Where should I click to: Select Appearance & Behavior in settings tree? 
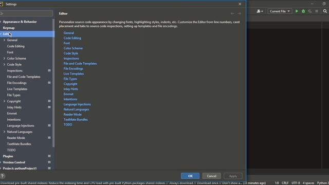20,22
